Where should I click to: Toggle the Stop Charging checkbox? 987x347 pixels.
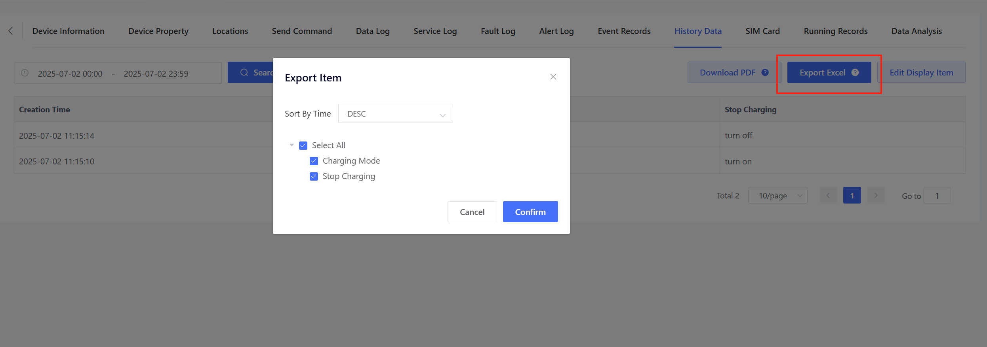click(314, 176)
